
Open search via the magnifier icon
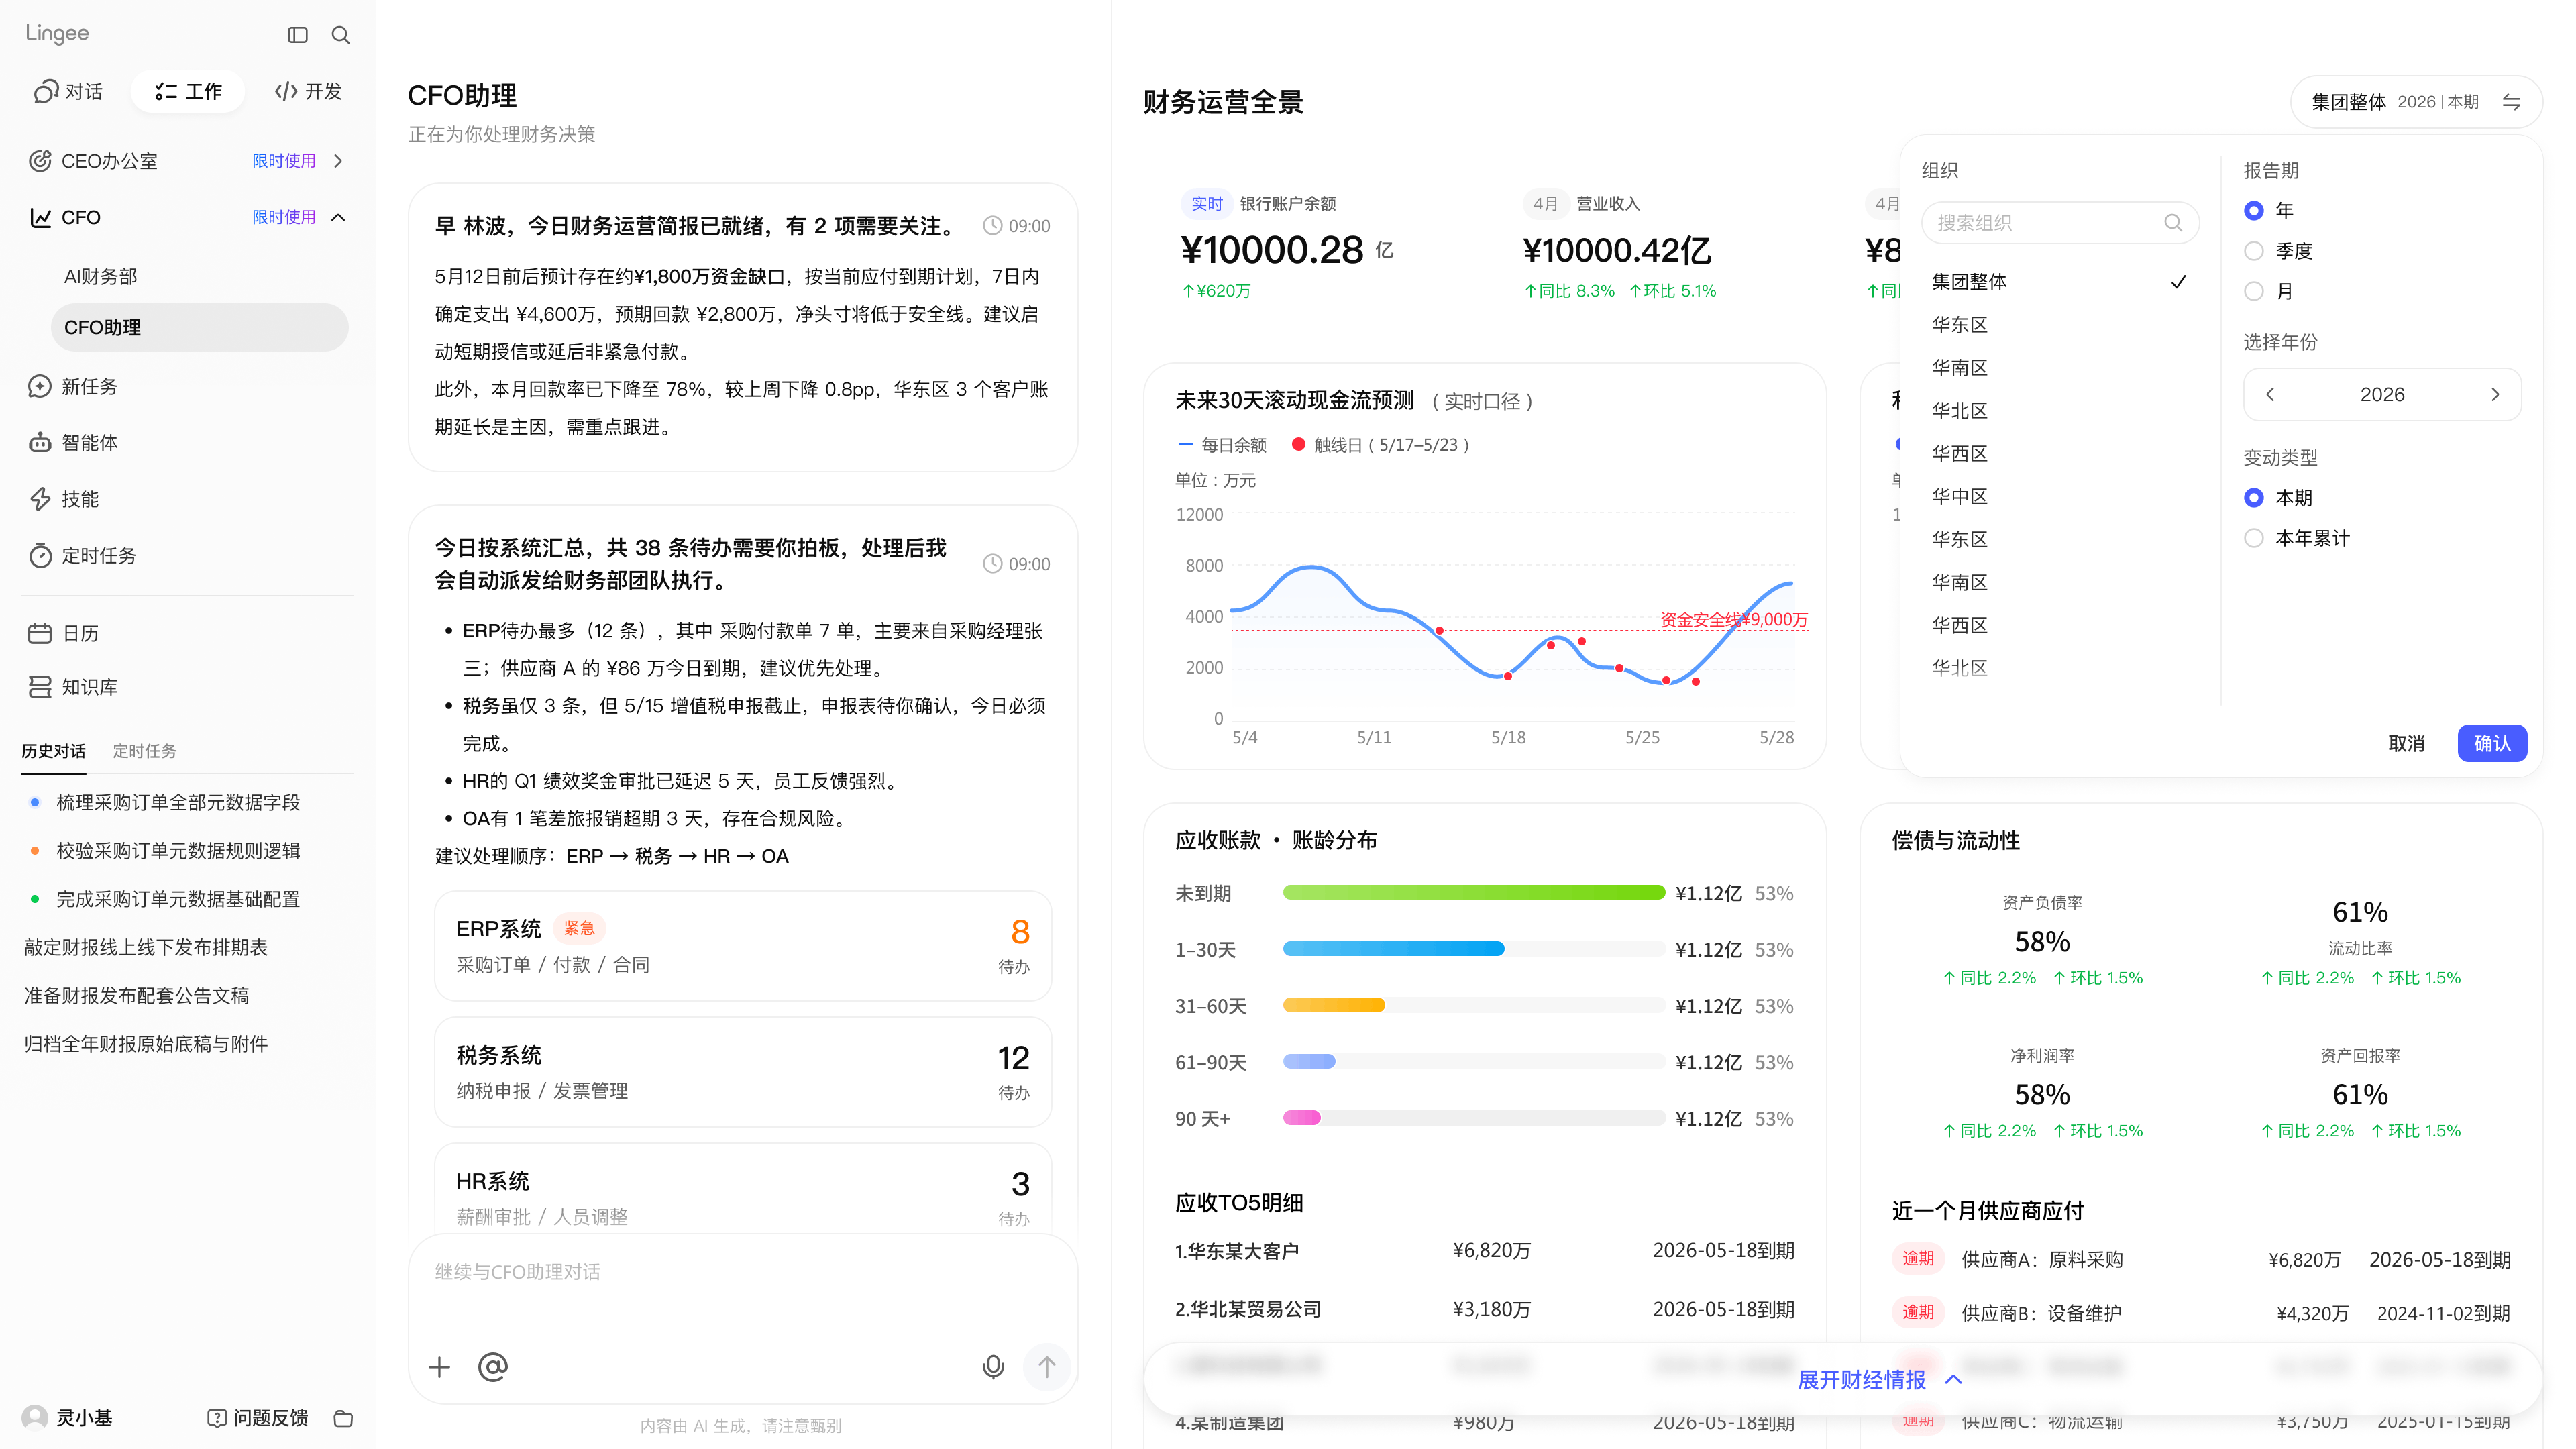[x=340, y=35]
